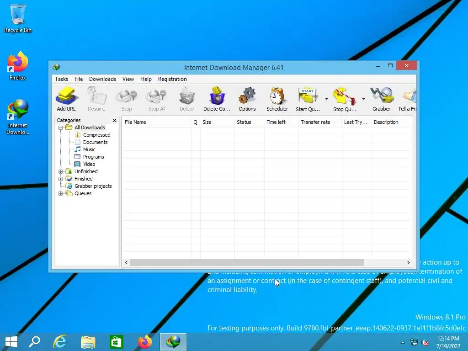Select the Finished folder
The width and height of the screenshot is (468, 351).
click(x=83, y=179)
